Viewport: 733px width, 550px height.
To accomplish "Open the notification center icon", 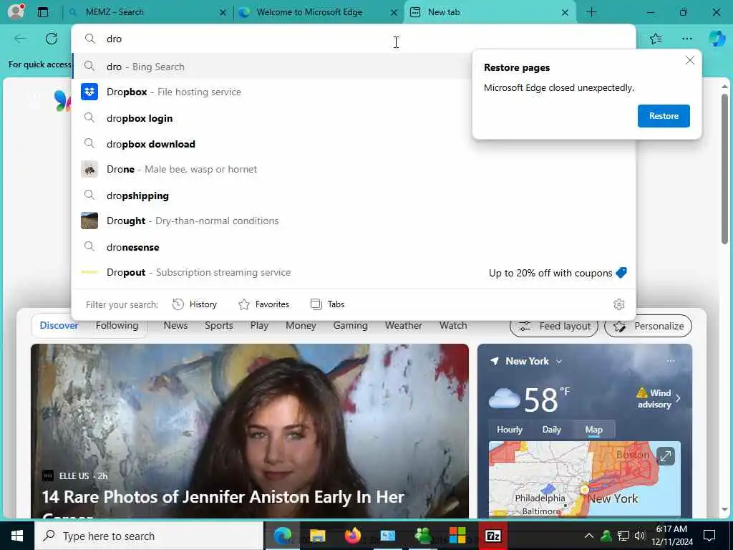I will 709,536.
